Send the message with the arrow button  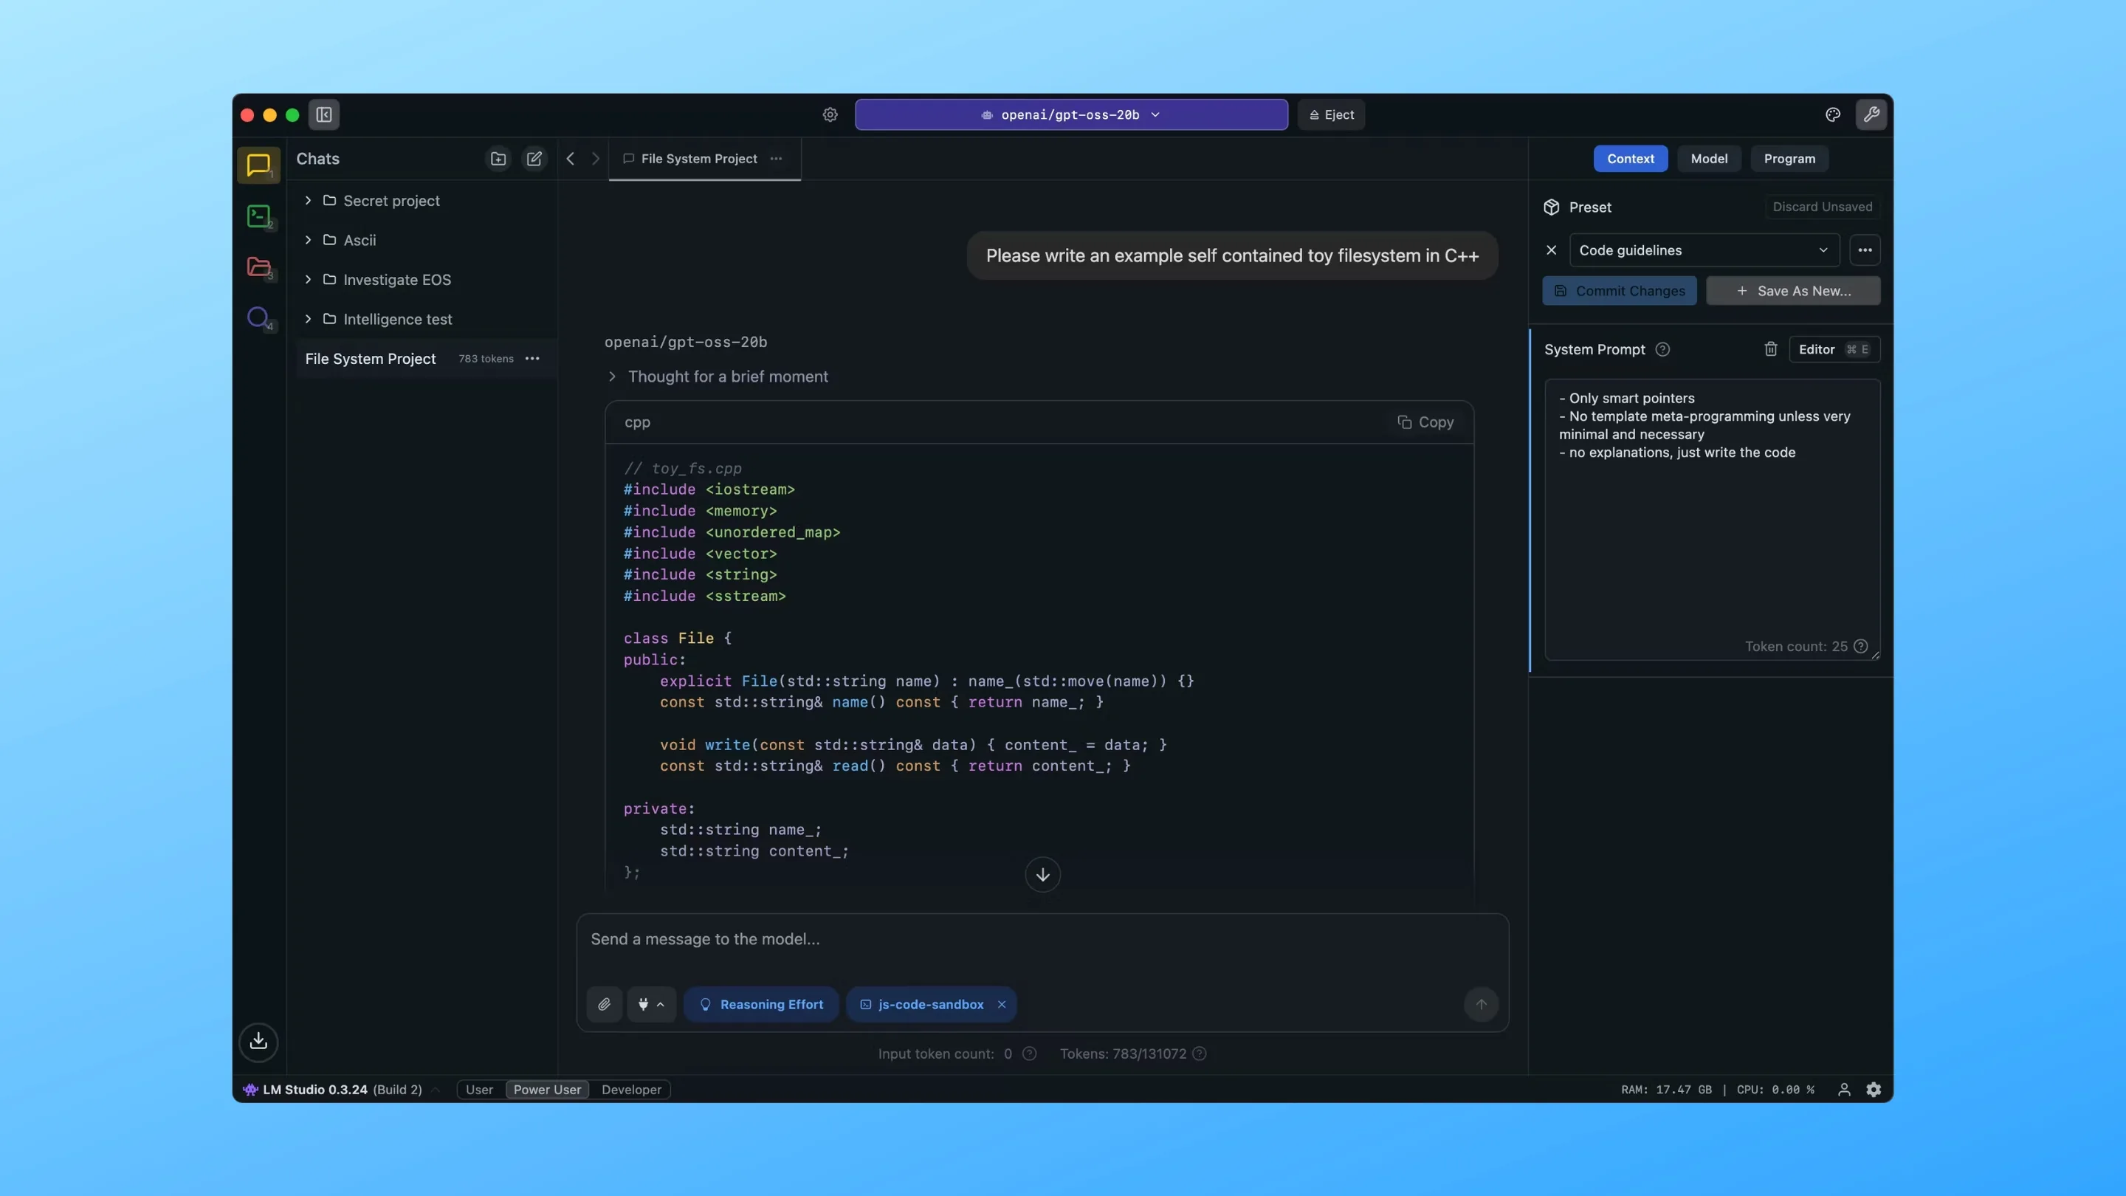[1482, 1005]
